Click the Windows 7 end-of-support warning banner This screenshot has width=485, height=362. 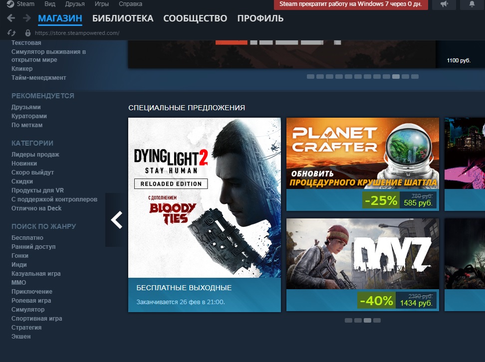coord(351,4)
